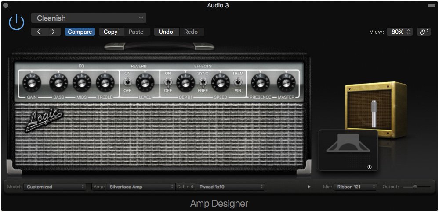Go to next preset with right arrow

(53, 32)
